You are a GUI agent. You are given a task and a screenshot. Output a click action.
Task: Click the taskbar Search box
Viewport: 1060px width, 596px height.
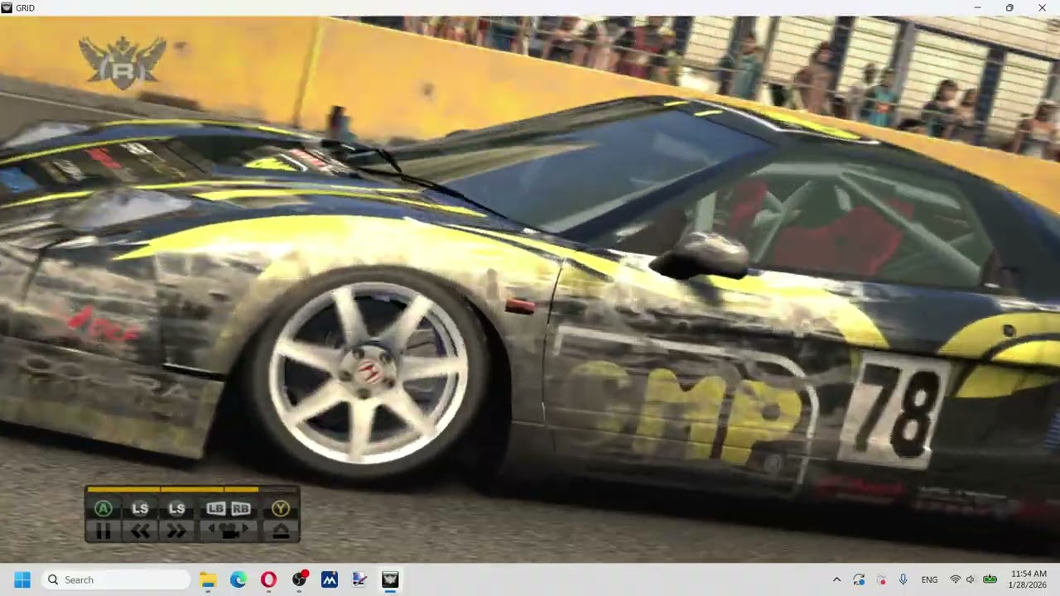pyautogui.click(x=115, y=579)
